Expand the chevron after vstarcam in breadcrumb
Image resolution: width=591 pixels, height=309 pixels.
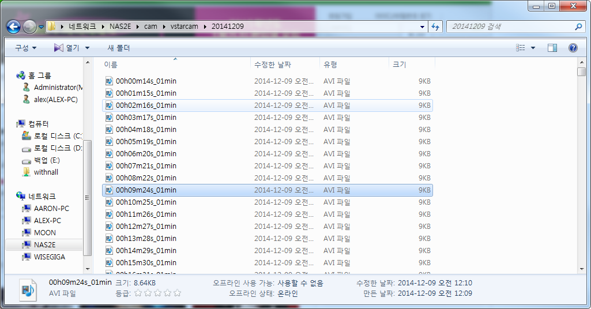click(x=205, y=27)
